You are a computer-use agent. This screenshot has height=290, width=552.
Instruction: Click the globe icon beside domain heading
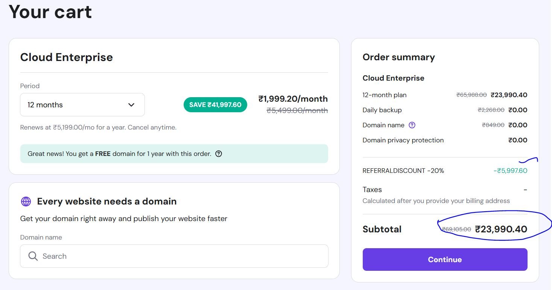pos(26,201)
